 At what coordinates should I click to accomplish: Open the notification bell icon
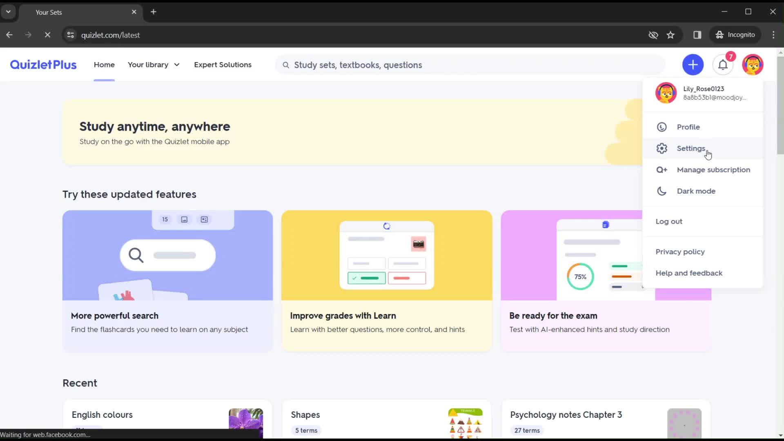coord(723,65)
